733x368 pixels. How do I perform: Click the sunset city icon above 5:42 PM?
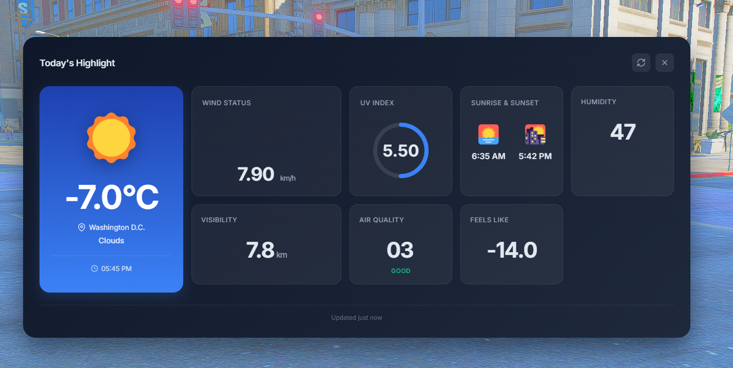[535, 134]
